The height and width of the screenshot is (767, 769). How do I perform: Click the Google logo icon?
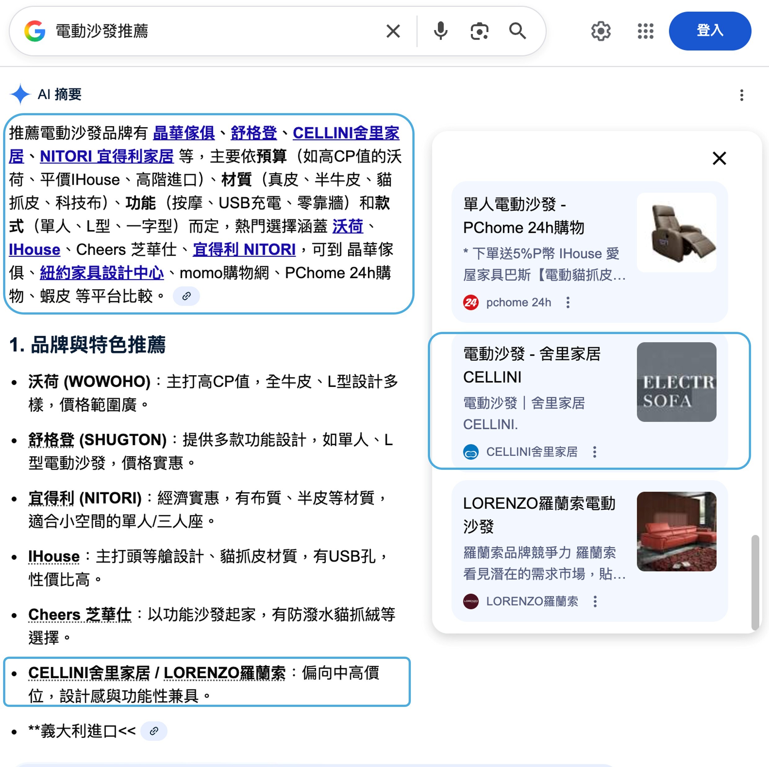pyautogui.click(x=35, y=31)
